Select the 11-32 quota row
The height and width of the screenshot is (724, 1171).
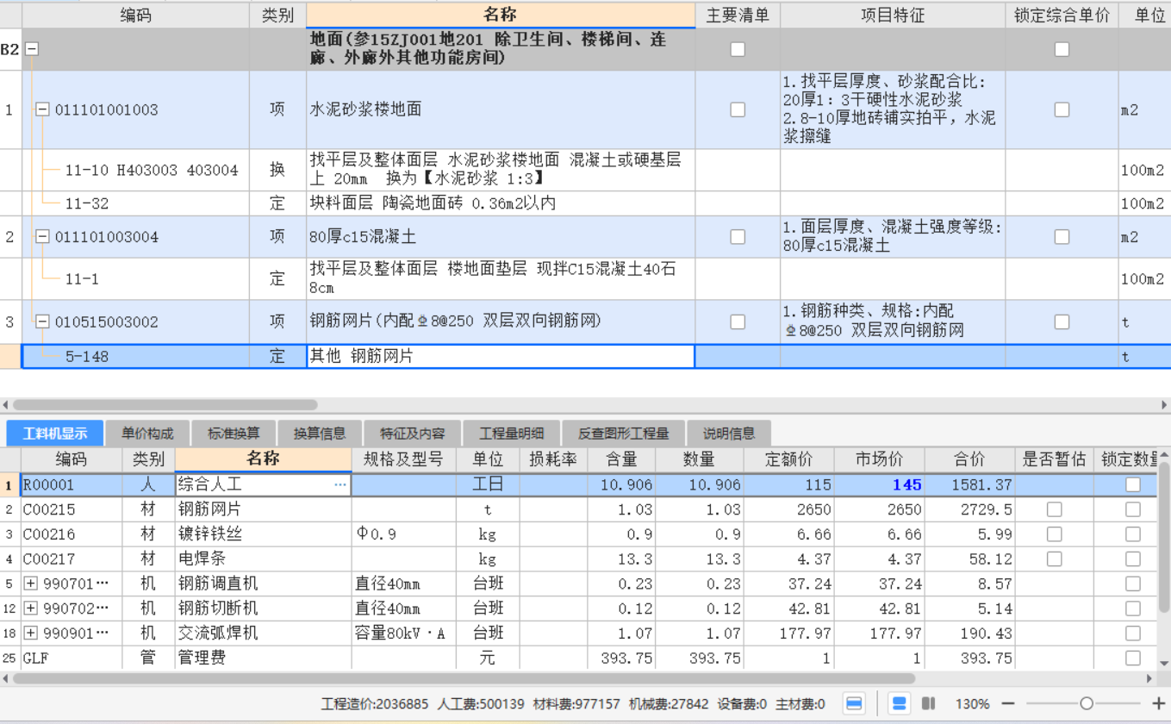click(x=87, y=203)
